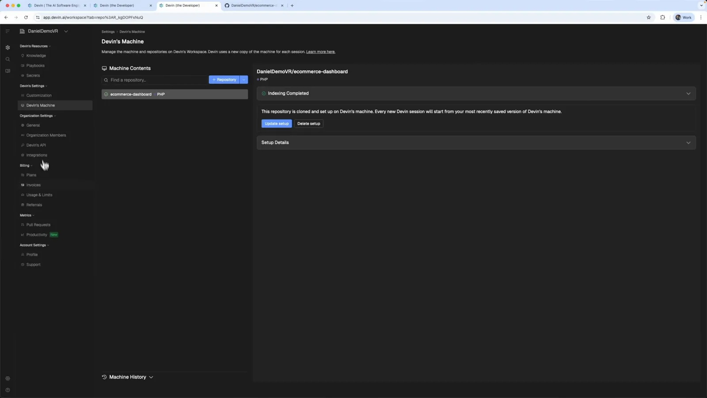Select Devin's Machine in sidebar
The height and width of the screenshot is (398, 707).
click(55, 105)
